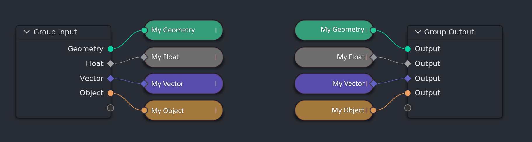Image resolution: width=532 pixels, height=142 pixels.
Task: Select the right My Geometry node
Action: (334, 30)
